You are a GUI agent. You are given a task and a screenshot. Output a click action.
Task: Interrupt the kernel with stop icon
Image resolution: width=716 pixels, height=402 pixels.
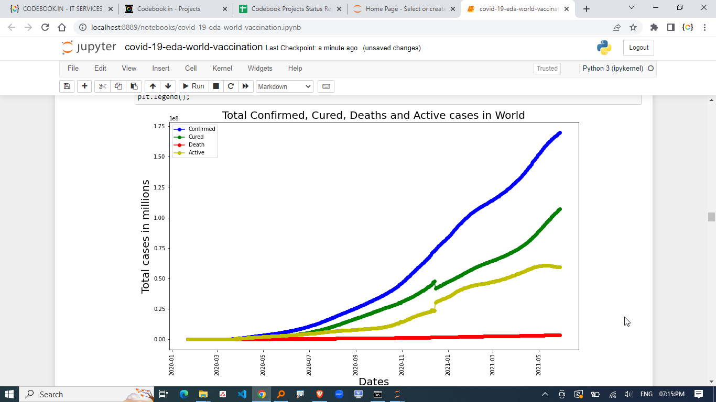pos(216,86)
